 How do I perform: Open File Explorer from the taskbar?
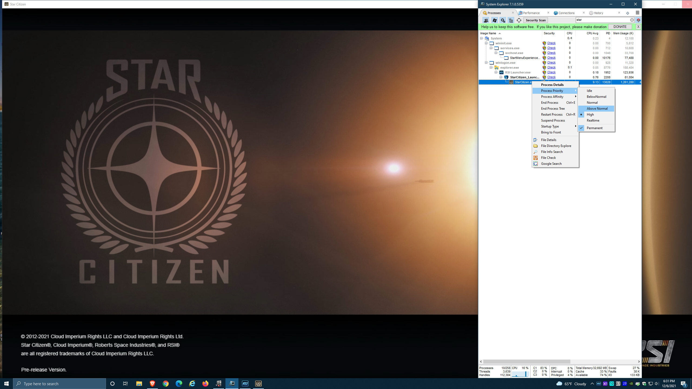coord(139,384)
